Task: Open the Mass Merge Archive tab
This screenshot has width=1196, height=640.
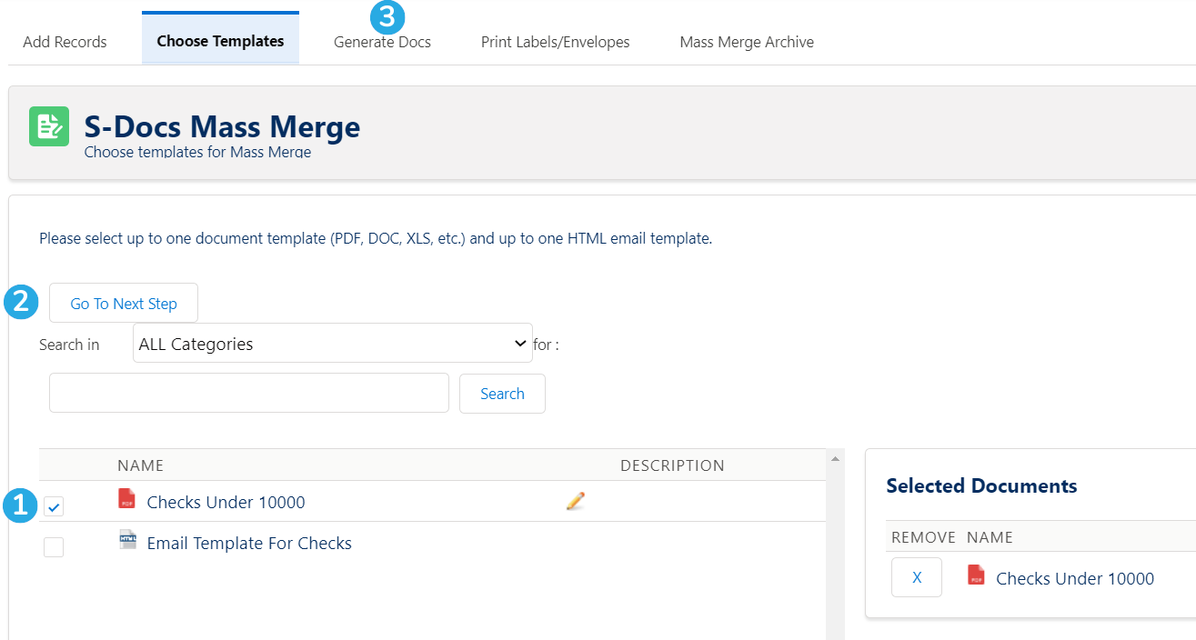Action: [x=747, y=42]
